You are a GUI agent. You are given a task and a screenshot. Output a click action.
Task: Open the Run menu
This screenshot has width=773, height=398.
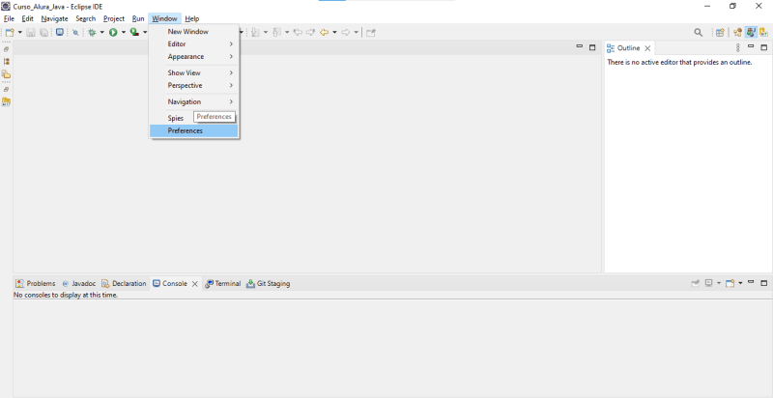[x=138, y=18]
